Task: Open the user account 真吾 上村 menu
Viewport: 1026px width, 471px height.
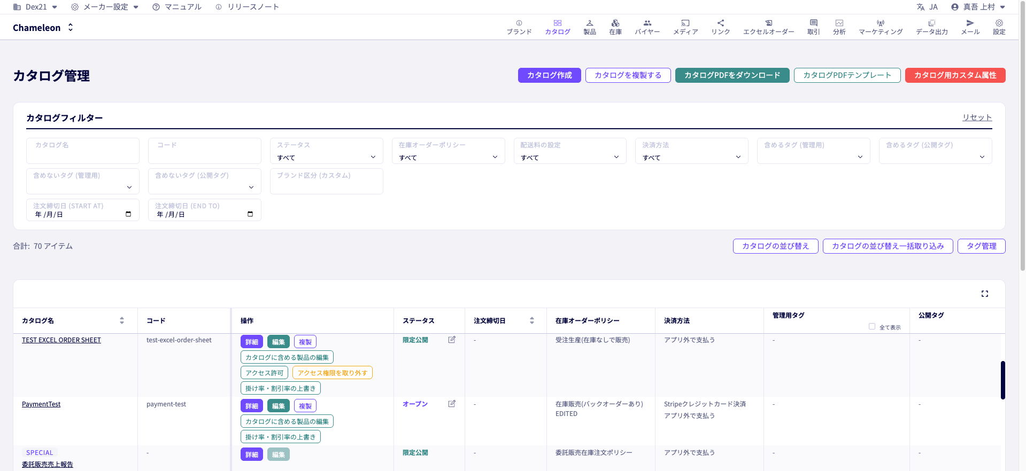Action: [x=978, y=7]
